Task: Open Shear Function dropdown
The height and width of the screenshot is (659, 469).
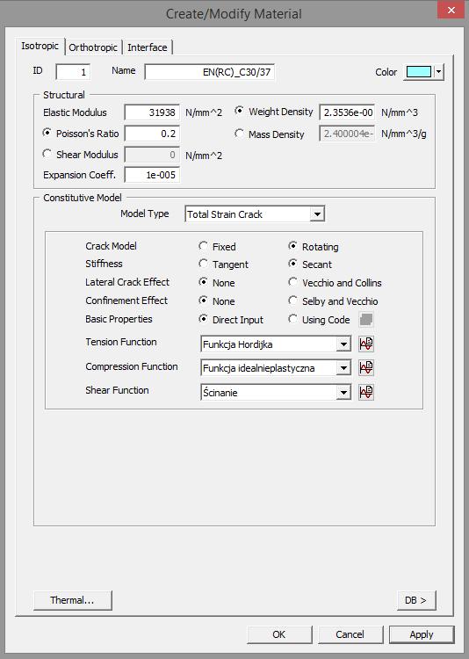Action: (343, 393)
